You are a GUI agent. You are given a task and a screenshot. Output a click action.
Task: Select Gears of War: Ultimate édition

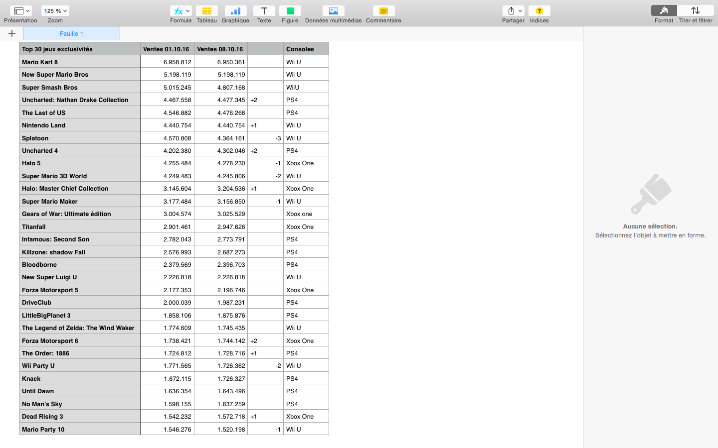pyautogui.click(x=80, y=214)
